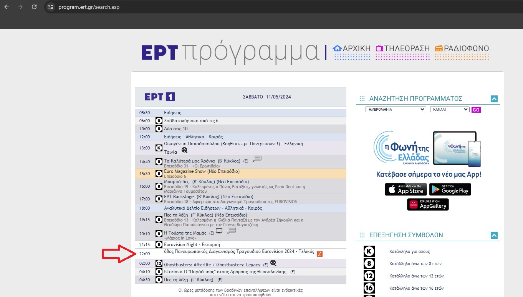
Task: Click the ΕΡΤ1 channel logo
Action: click(160, 97)
